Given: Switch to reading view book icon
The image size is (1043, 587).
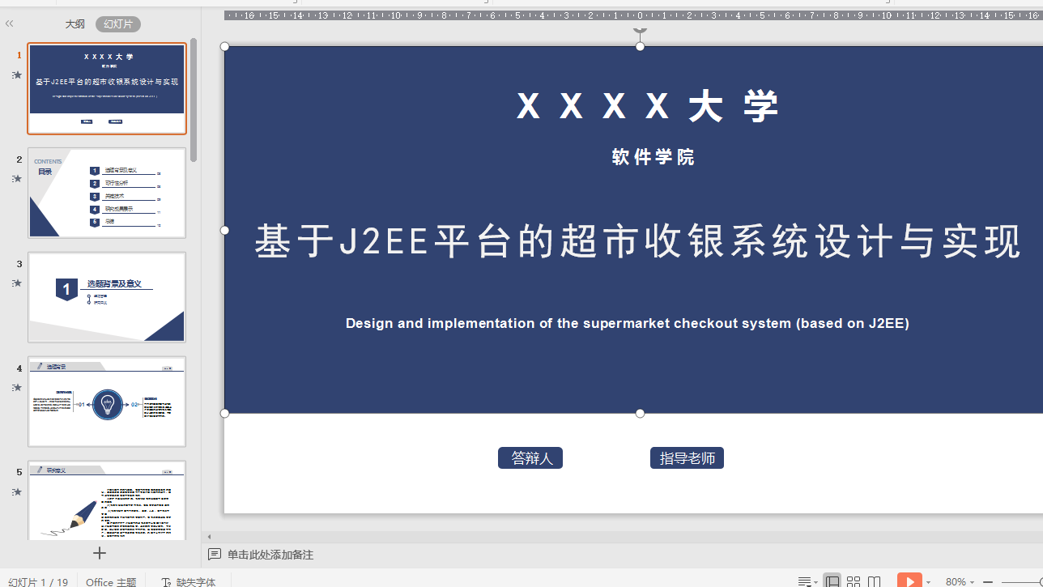Looking at the screenshot, I should coord(875,581).
